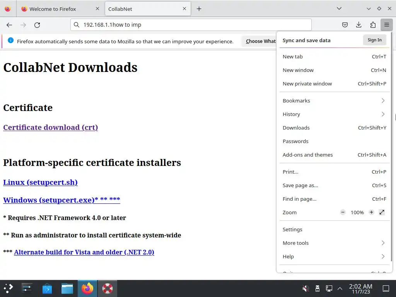
Task: Click the muted volume tray icon
Action: pos(306,288)
